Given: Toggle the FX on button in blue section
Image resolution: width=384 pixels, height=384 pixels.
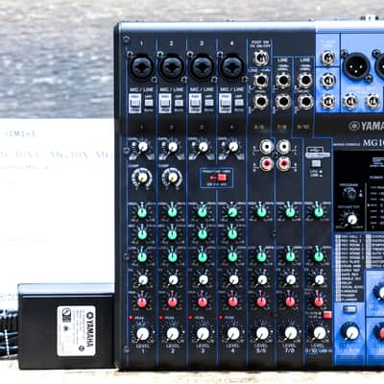Looking at the screenshot, I should 349,309.
